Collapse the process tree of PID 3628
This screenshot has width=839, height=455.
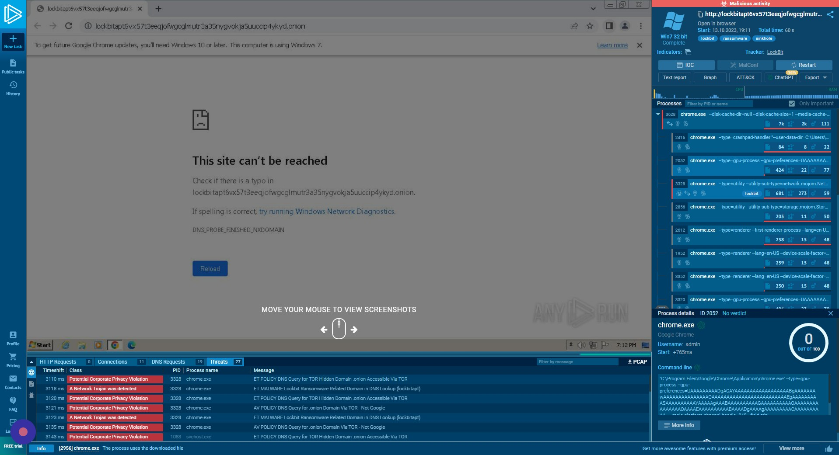[658, 114]
